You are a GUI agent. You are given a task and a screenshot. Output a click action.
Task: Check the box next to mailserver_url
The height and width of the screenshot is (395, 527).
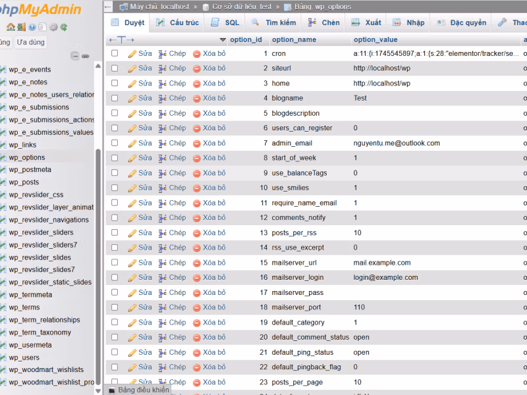115,262
